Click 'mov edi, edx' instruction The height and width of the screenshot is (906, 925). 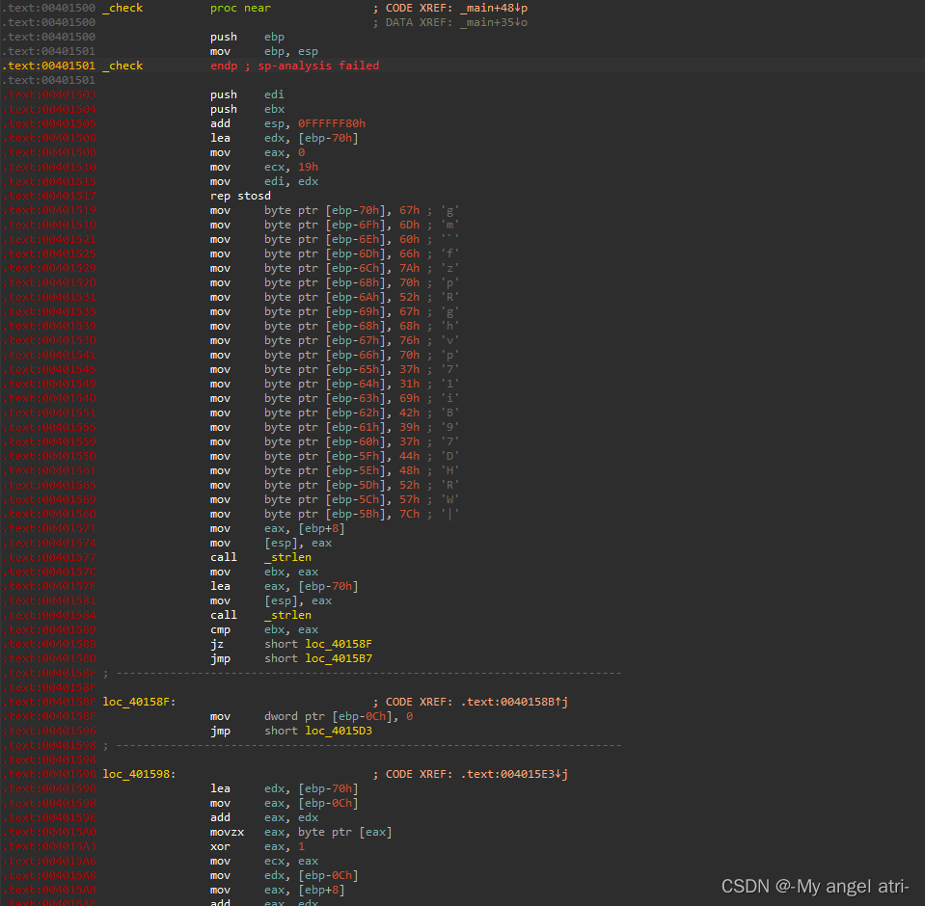264,181
